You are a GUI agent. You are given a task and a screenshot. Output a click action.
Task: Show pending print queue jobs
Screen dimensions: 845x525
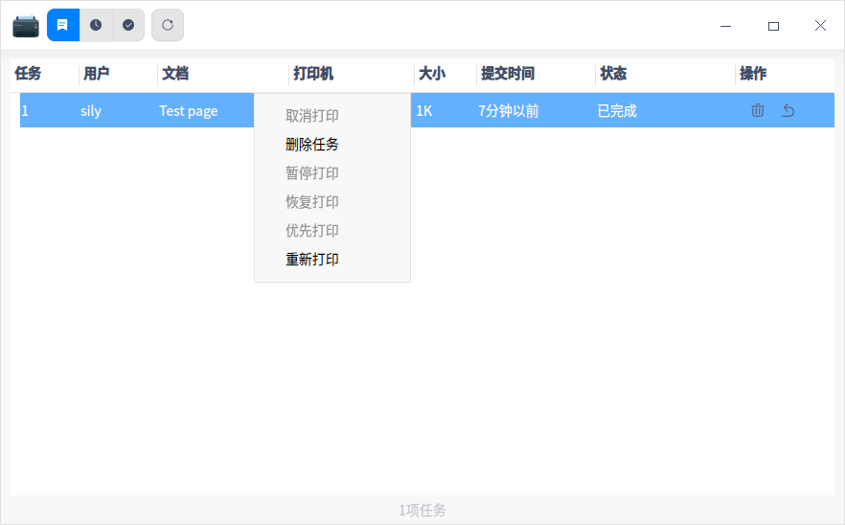96,25
